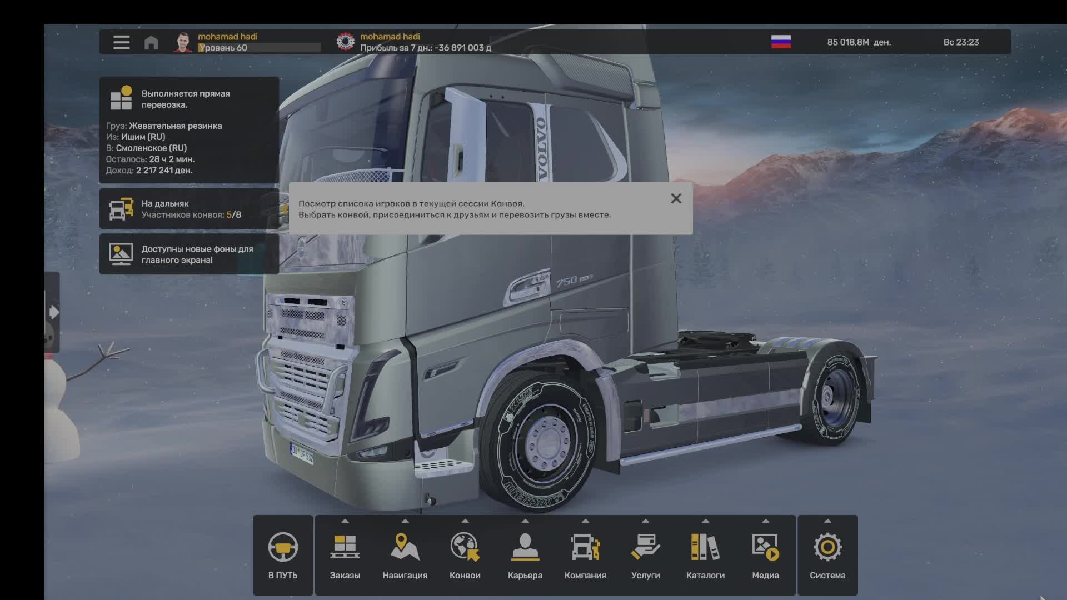Open Система settings
Viewport: 1067px width, 600px height.
pos(827,555)
